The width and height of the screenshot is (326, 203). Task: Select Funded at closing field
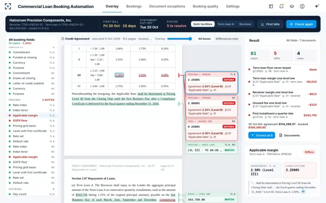(32, 57)
